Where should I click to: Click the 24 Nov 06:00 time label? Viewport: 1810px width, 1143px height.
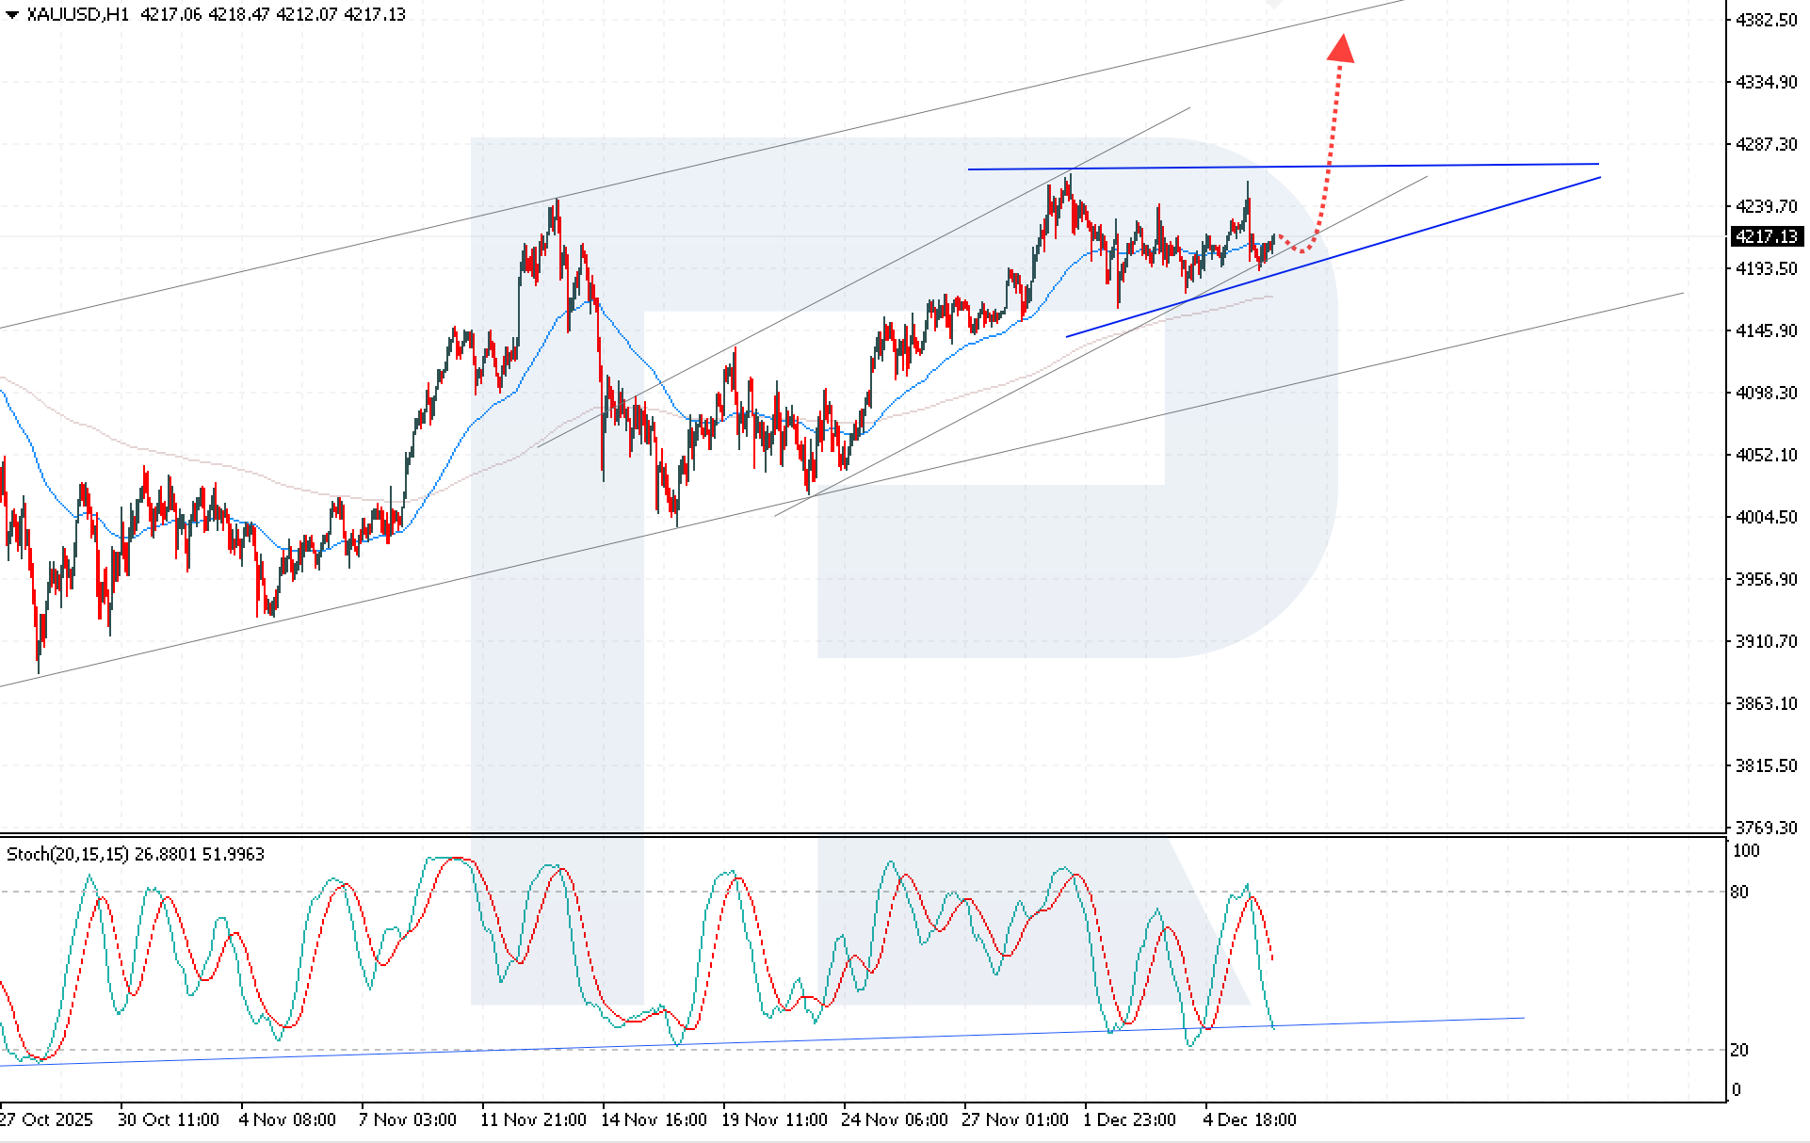click(x=895, y=1119)
